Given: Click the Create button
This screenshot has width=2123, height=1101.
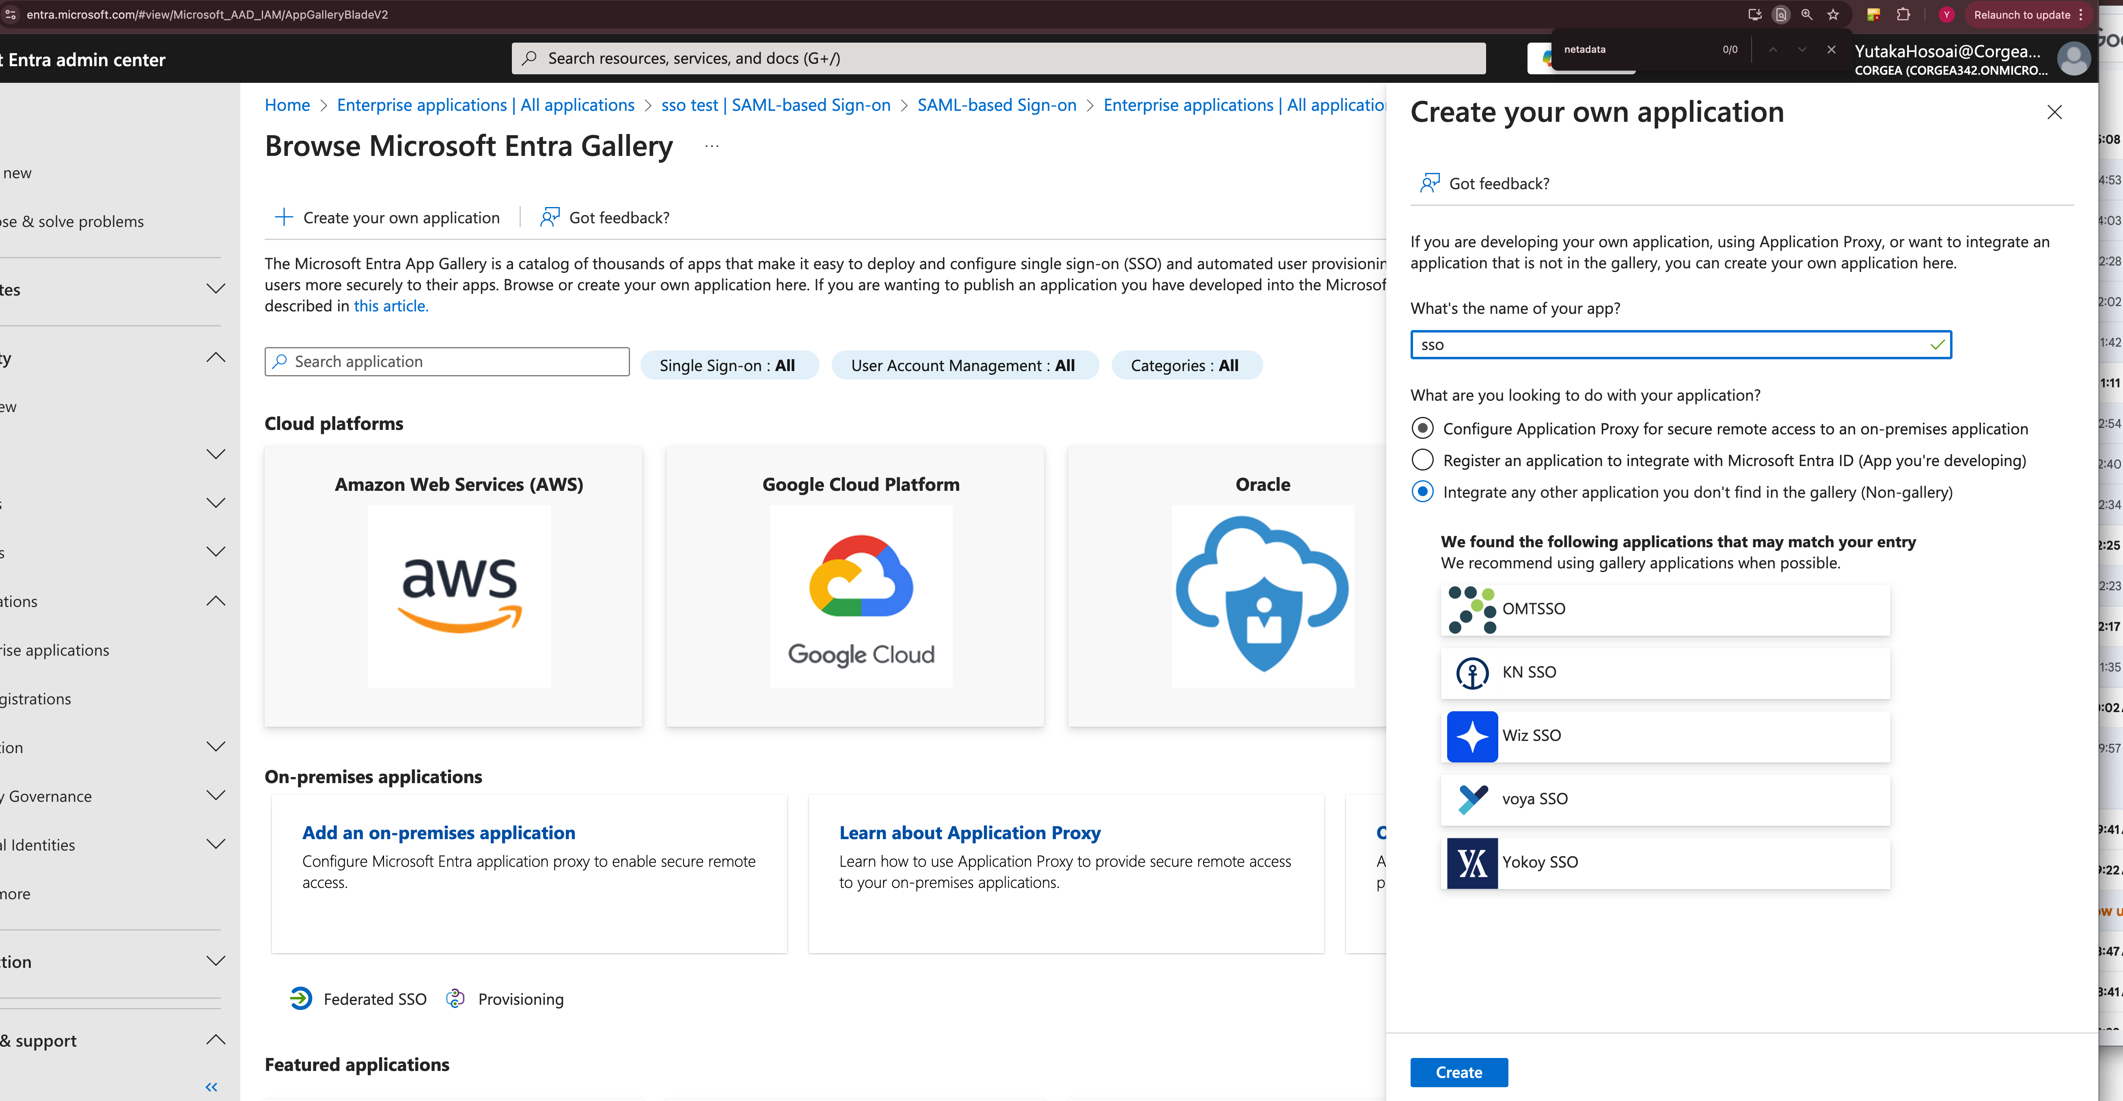Looking at the screenshot, I should pos(1459,1072).
